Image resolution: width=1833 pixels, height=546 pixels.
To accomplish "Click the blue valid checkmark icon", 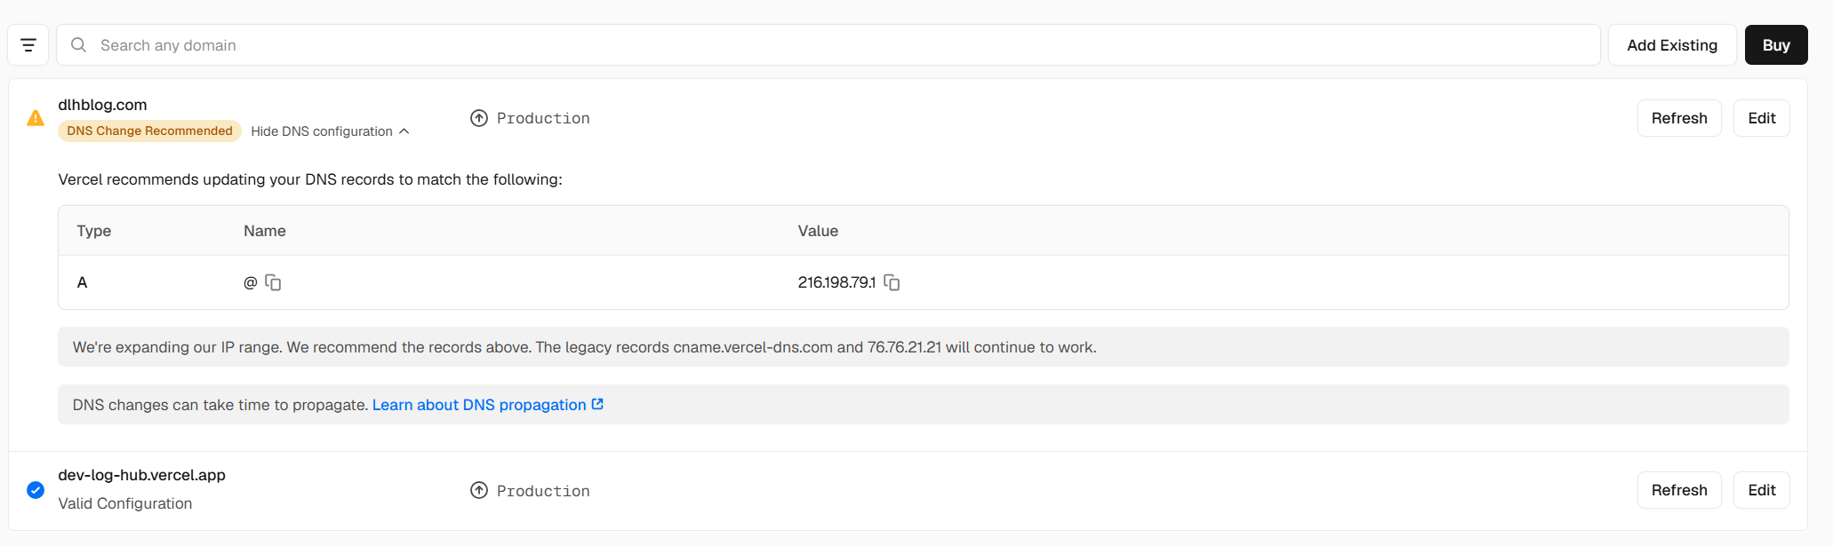I will click(x=36, y=490).
